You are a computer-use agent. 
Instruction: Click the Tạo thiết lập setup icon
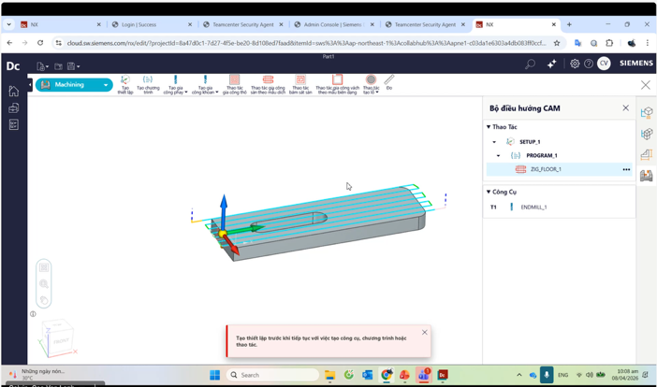[x=124, y=84]
